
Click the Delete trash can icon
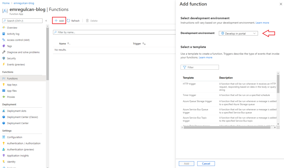(87, 21)
